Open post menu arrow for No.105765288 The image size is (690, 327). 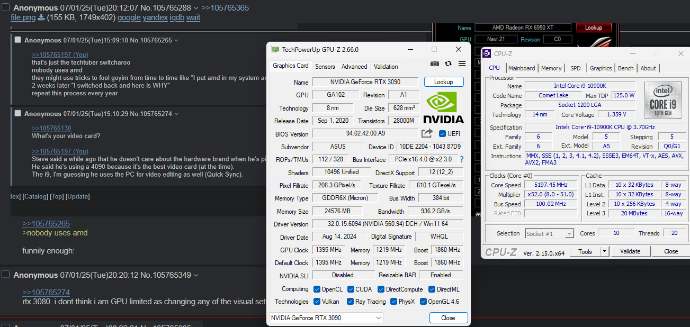coord(196,8)
